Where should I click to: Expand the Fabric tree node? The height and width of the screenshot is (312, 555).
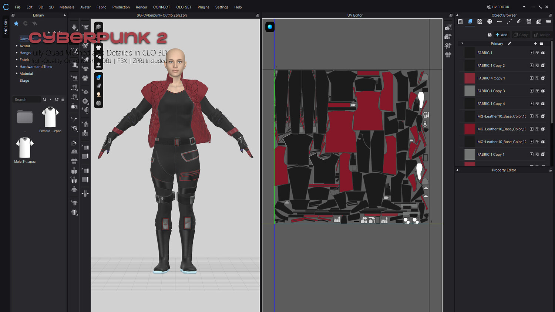(x=17, y=60)
